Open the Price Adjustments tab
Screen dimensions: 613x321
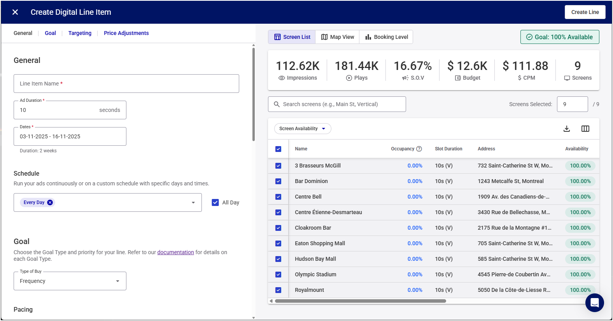pos(126,33)
